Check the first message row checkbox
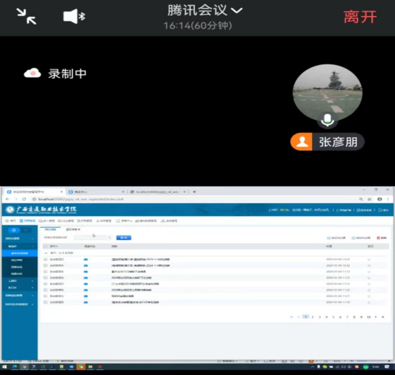The width and height of the screenshot is (395, 375). tap(46, 259)
